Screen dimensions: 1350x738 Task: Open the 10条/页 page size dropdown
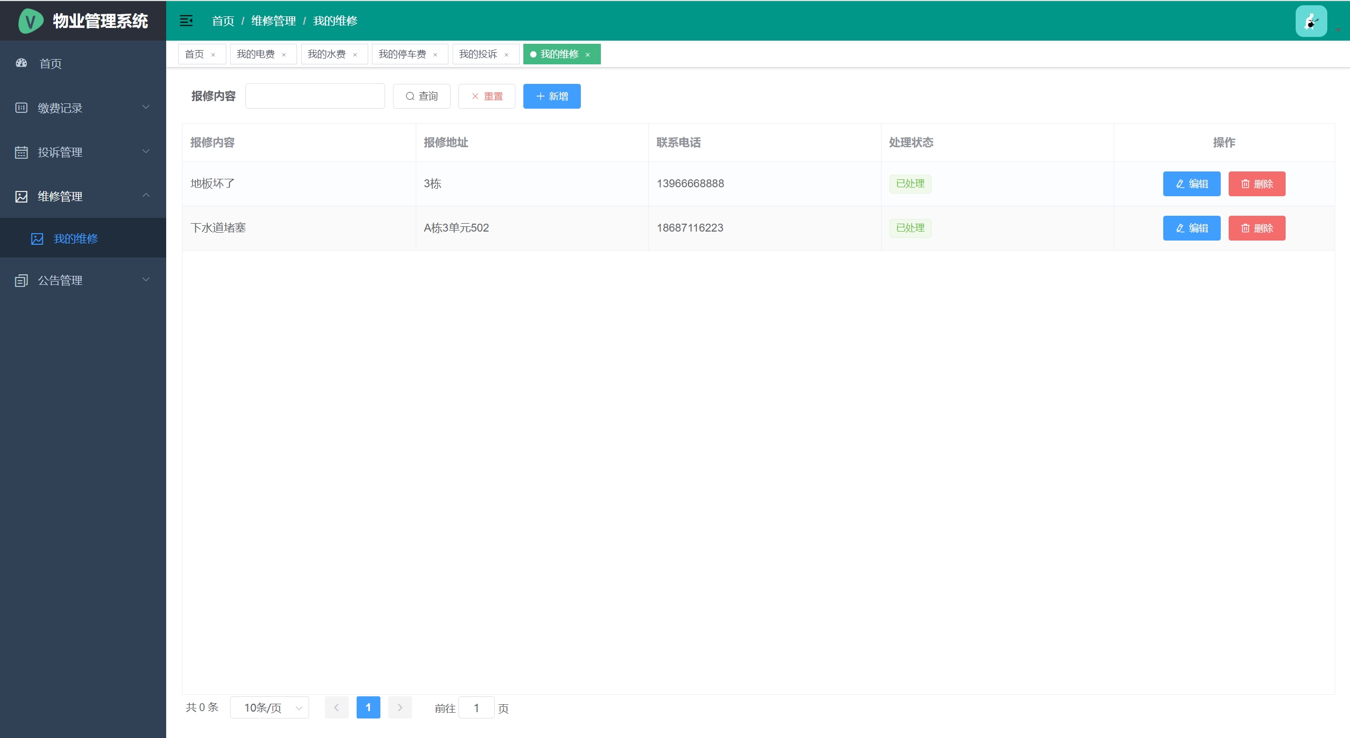click(x=269, y=707)
